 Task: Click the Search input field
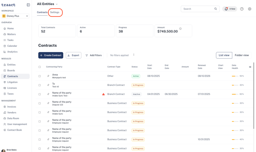(200, 9)
